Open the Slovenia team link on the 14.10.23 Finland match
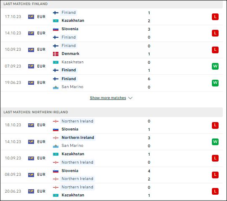 point(70,29)
